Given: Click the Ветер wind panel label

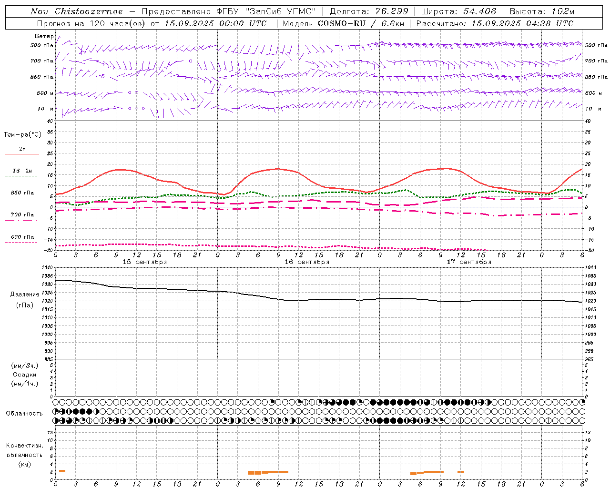Looking at the screenshot, I should 44,36.
